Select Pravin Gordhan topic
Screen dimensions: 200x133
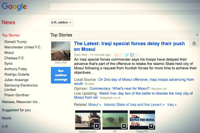(17, 95)
